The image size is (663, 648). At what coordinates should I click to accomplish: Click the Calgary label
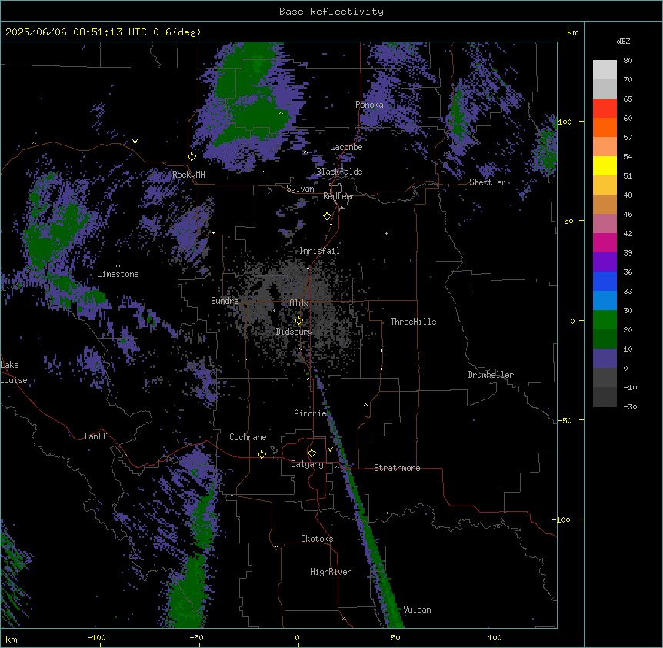pyautogui.click(x=307, y=464)
